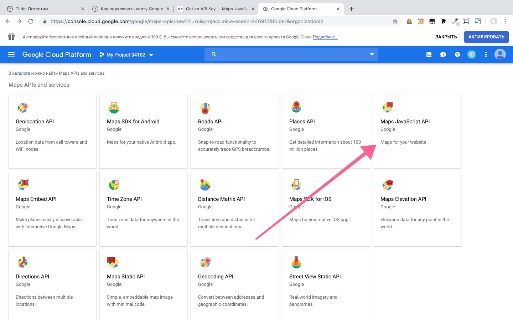Open the My Project 34182 project selector
This screenshot has height=320, width=513.
(126, 55)
